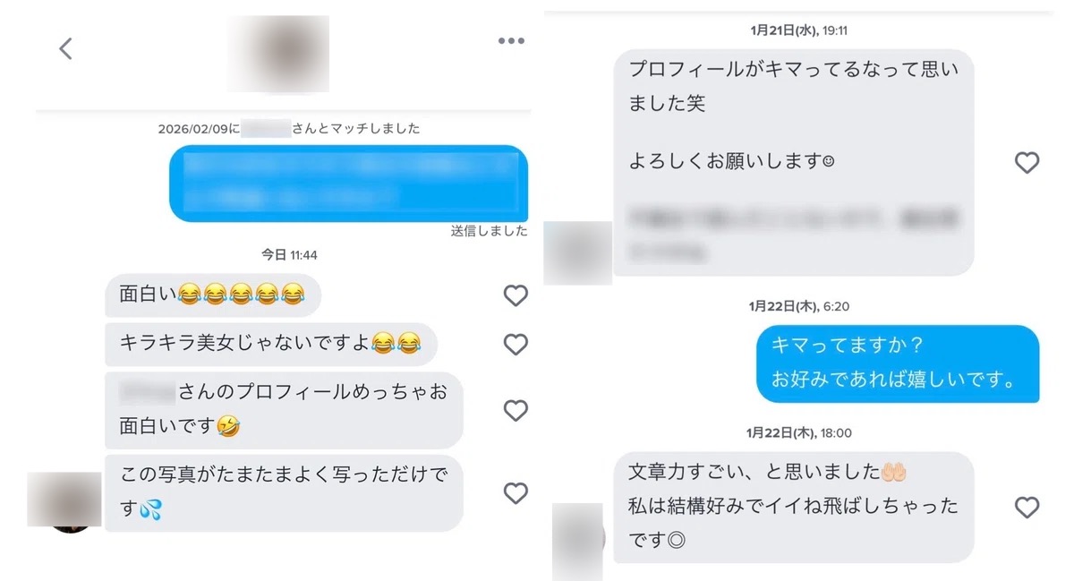Tap the 面白い message bubble
This screenshot has width=1074, height=581.
click(x=213, y=295)
